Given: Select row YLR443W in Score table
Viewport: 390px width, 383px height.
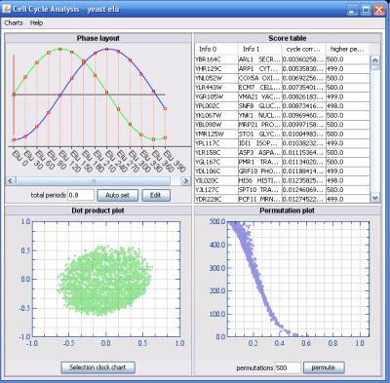Looking at the screenshot, I should point(282,88).
